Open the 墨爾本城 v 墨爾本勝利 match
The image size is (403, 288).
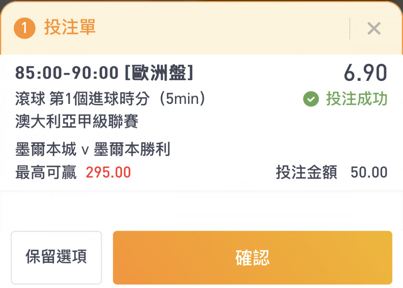click(93, 149)
